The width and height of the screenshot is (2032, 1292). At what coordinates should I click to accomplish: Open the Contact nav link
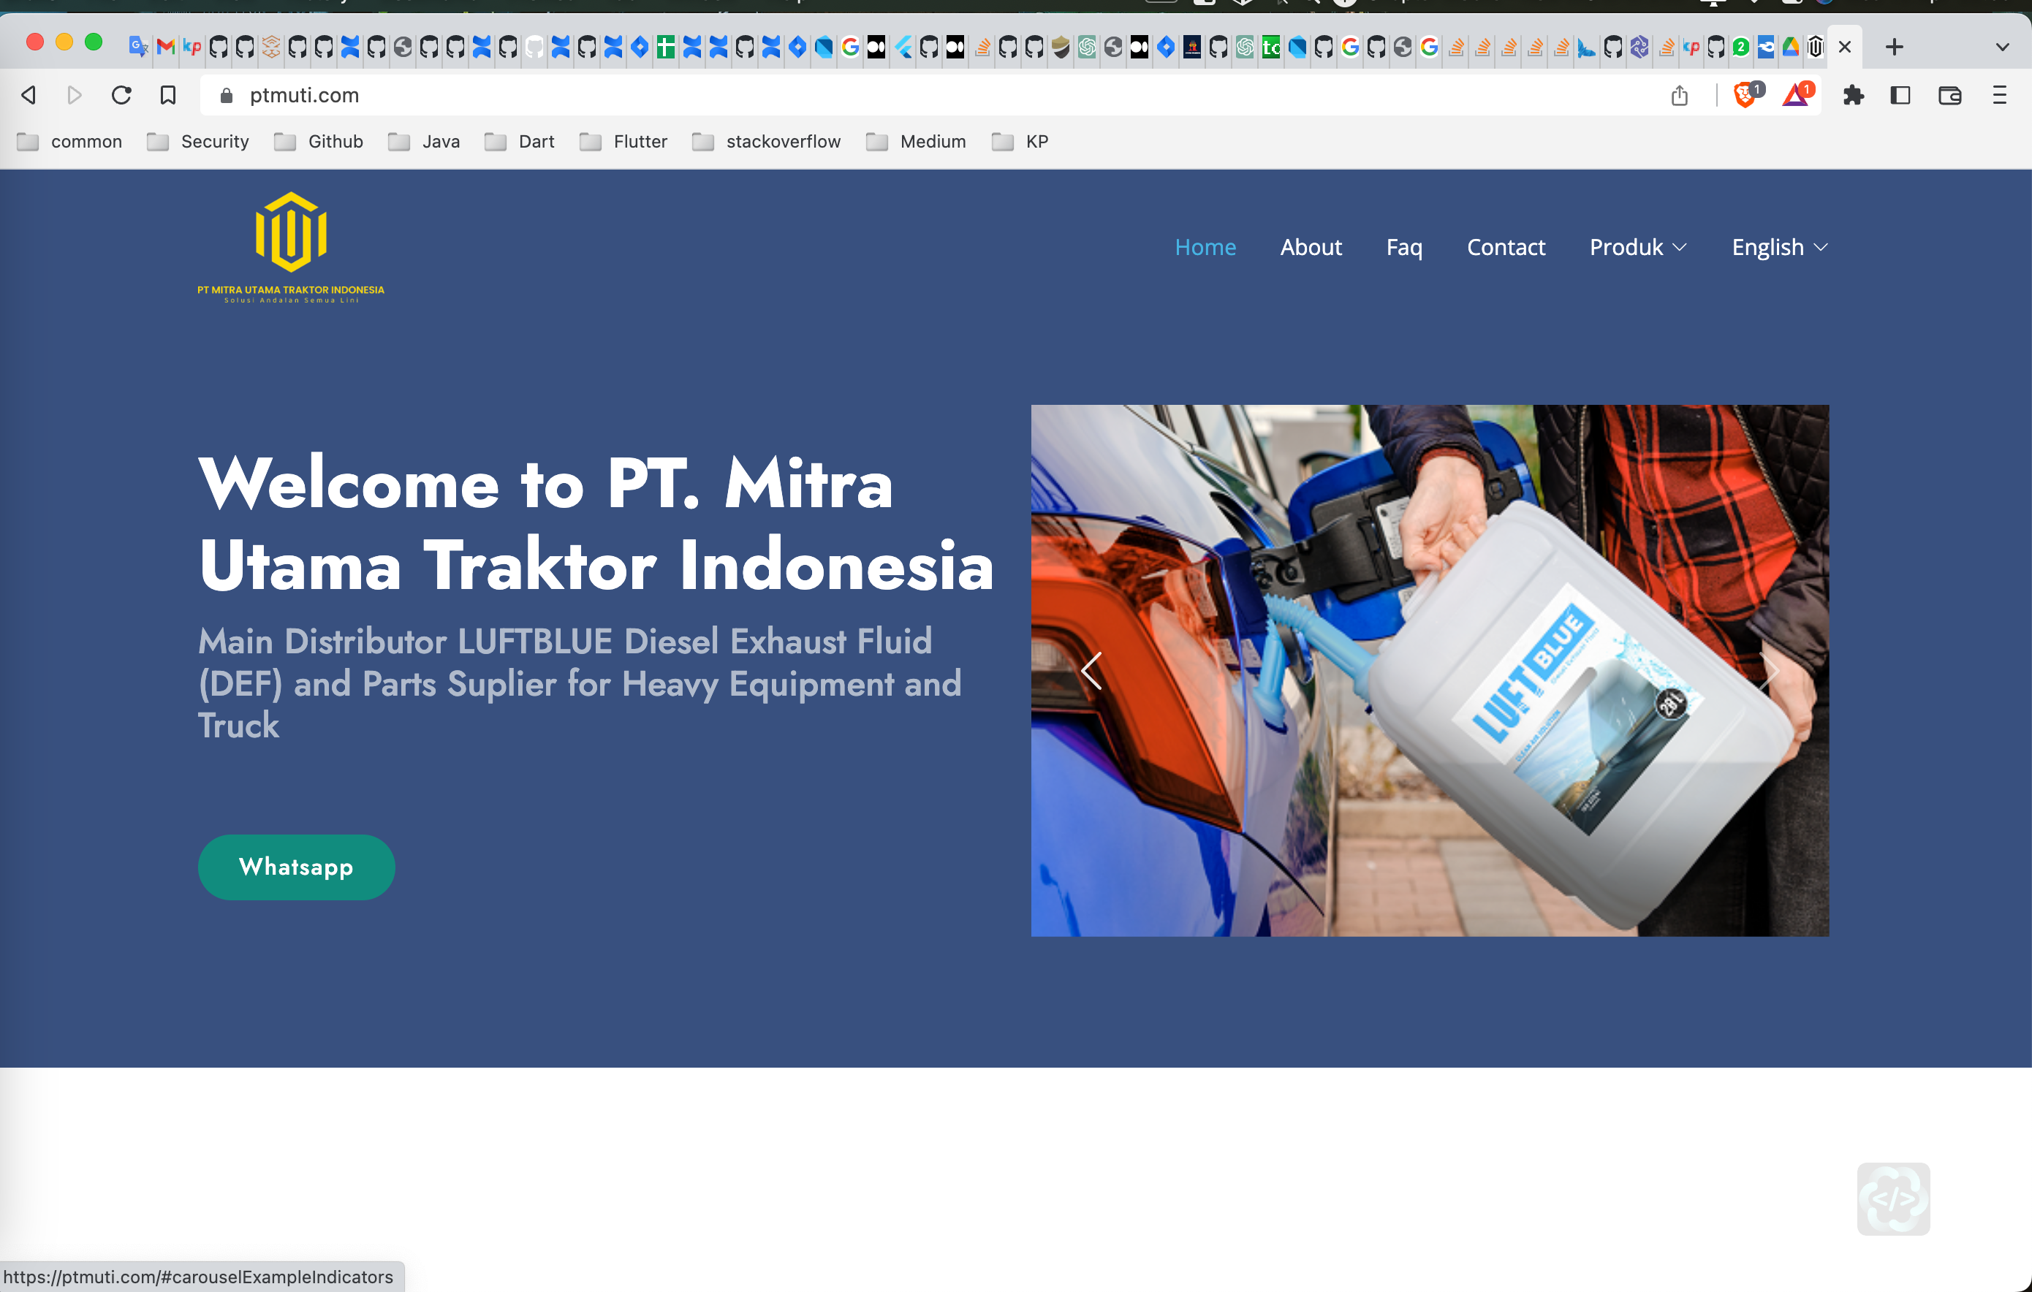pos(1506,247)
